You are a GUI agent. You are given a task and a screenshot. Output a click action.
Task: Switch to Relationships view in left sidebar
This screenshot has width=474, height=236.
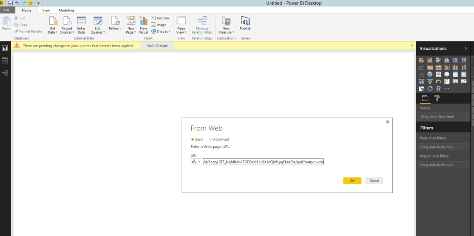click(5, 73)
